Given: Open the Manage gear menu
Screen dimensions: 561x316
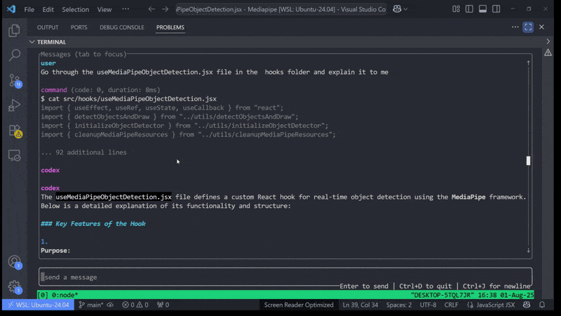Looking at the screenshot, I should (x=15, y=287).
